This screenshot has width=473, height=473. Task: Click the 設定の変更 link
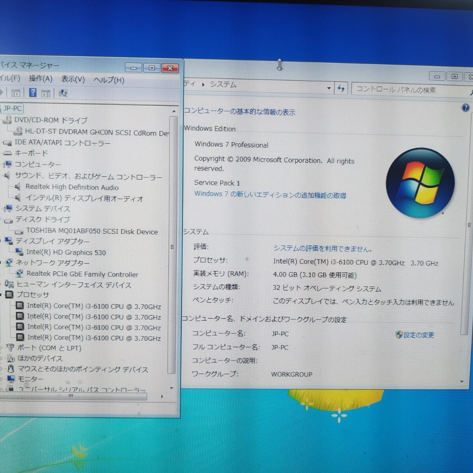point(419,335)
